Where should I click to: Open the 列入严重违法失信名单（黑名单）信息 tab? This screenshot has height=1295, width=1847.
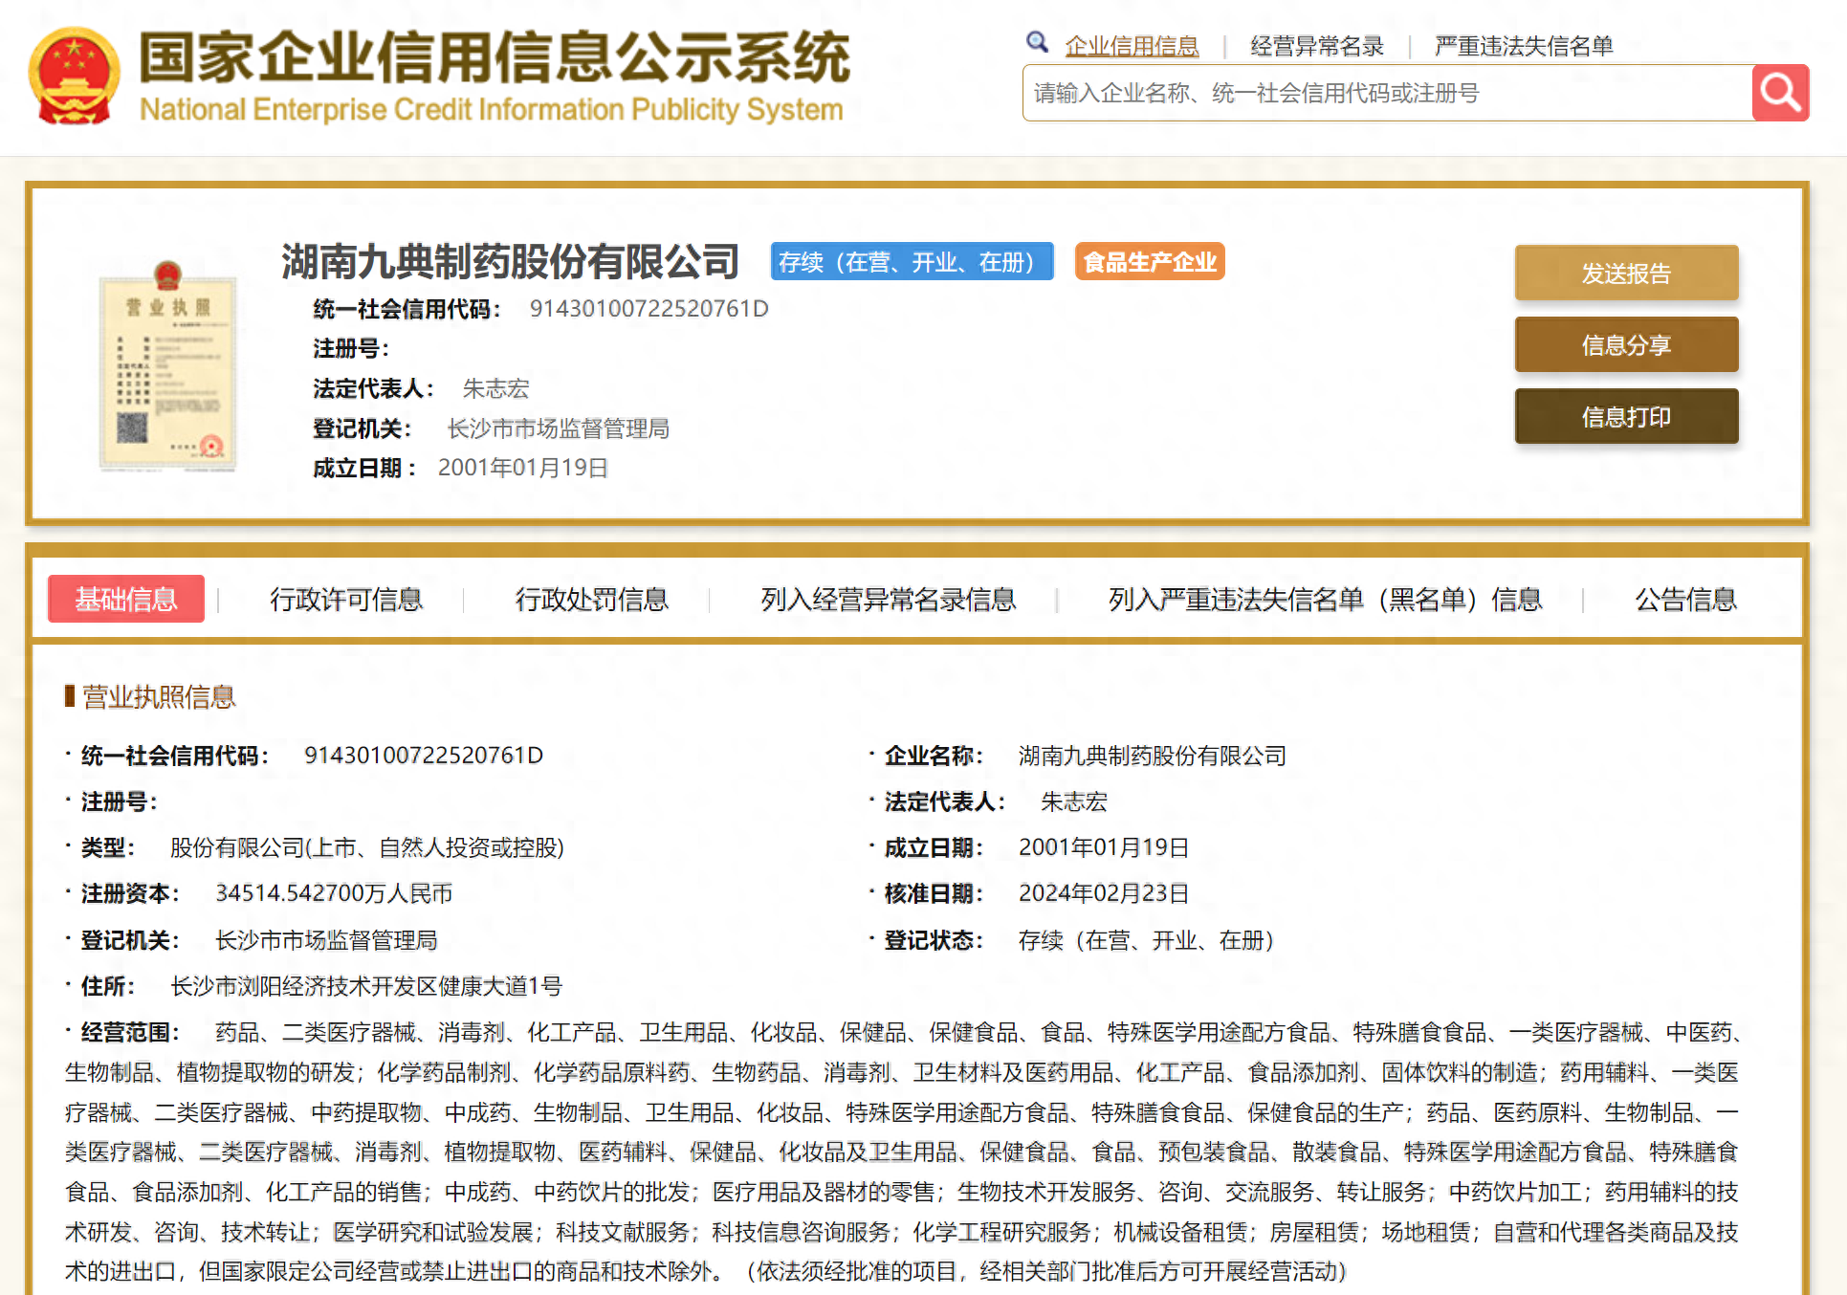click(x=1325, y=600)
